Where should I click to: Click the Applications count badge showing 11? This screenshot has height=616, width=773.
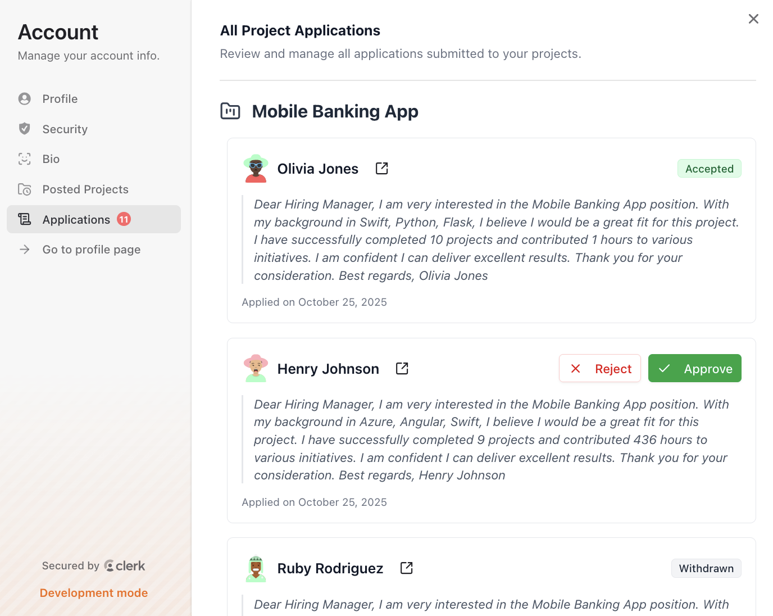tap(124, 220)
